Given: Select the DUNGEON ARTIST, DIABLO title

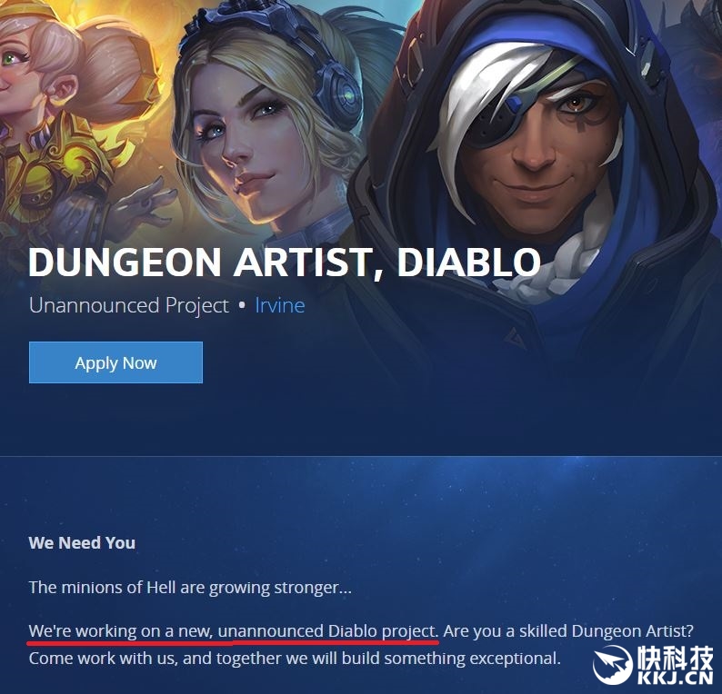Looking at the screenshot, I should point(284,263).
